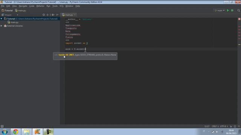Select External Libraries label in tree
This screenshot has height=135, width=241.
[x=15, y=26]
